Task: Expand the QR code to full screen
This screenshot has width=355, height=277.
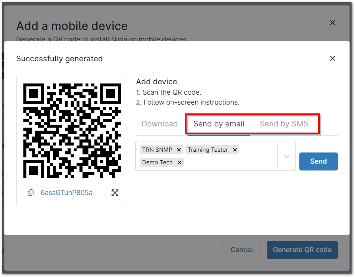Action: [115, 192]
